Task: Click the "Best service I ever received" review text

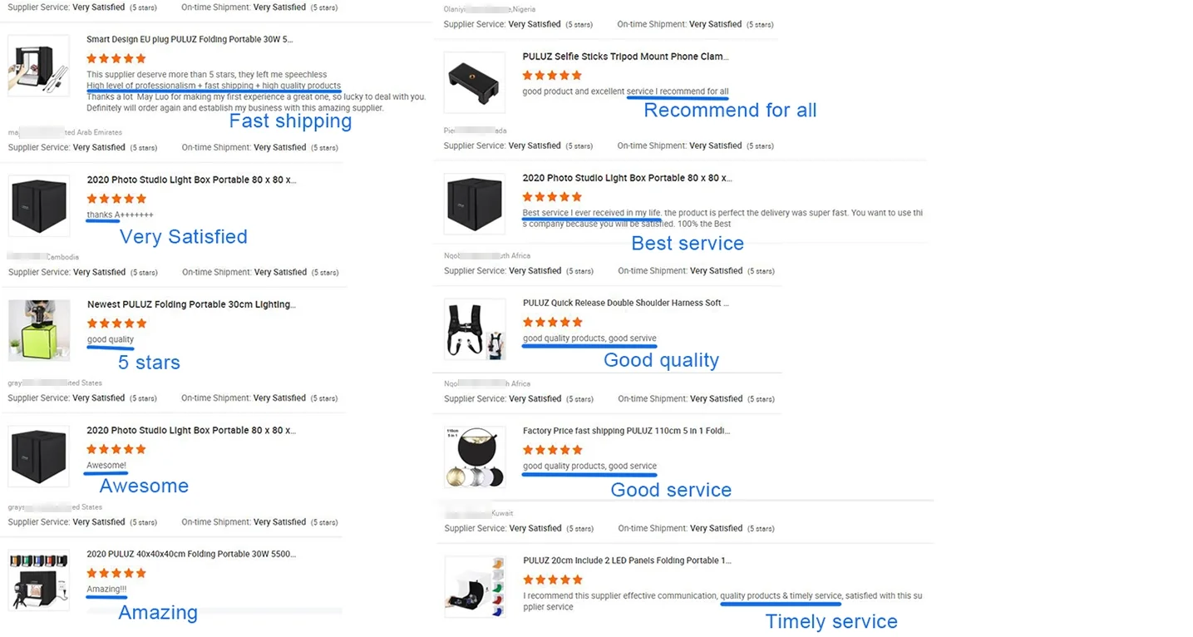Action: tap(591, 213)
